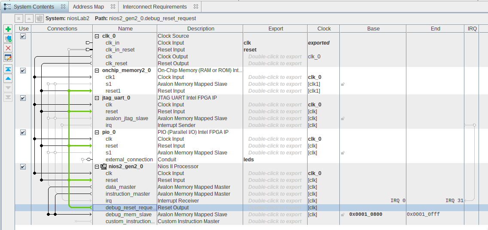This screenshot has width=488, height=230.
Task: Click the add subsystem icon in sidebar
Action: tap(9, 39)
